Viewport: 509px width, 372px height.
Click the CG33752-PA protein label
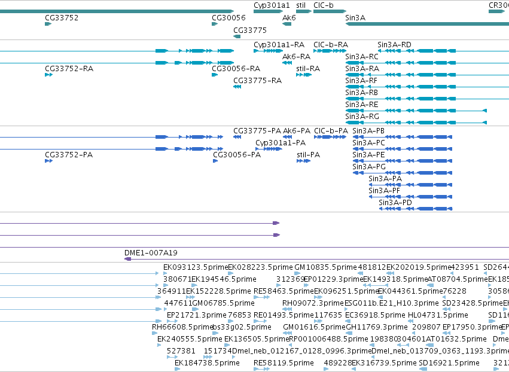(69, 154)
